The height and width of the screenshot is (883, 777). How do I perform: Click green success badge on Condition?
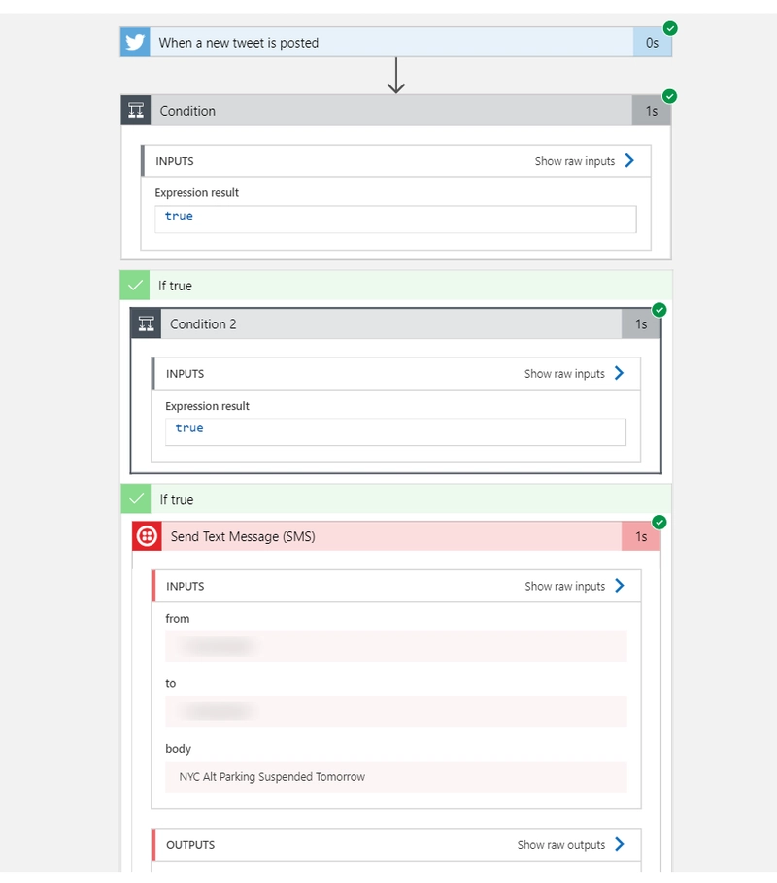coord(670,96)
